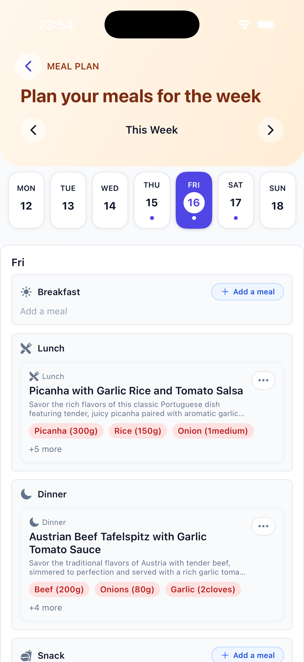Tap the plus icon on Breakfast's Add a meal
Viewport: 304px width, 662px height.
[225, 292]
